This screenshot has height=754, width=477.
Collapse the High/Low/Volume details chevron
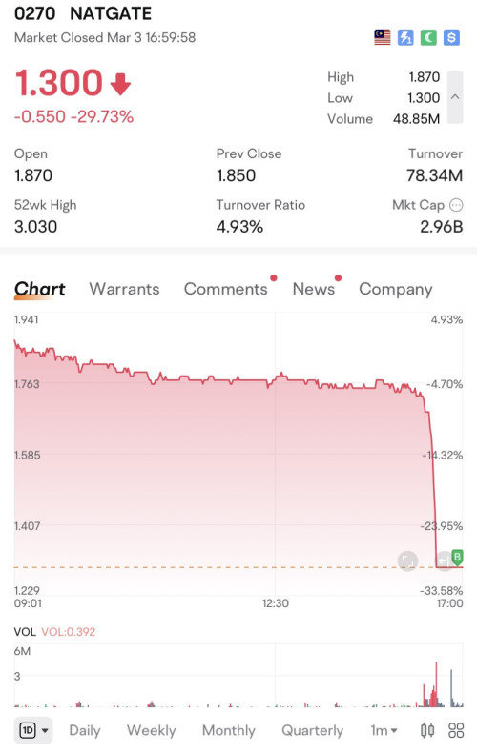455,97
